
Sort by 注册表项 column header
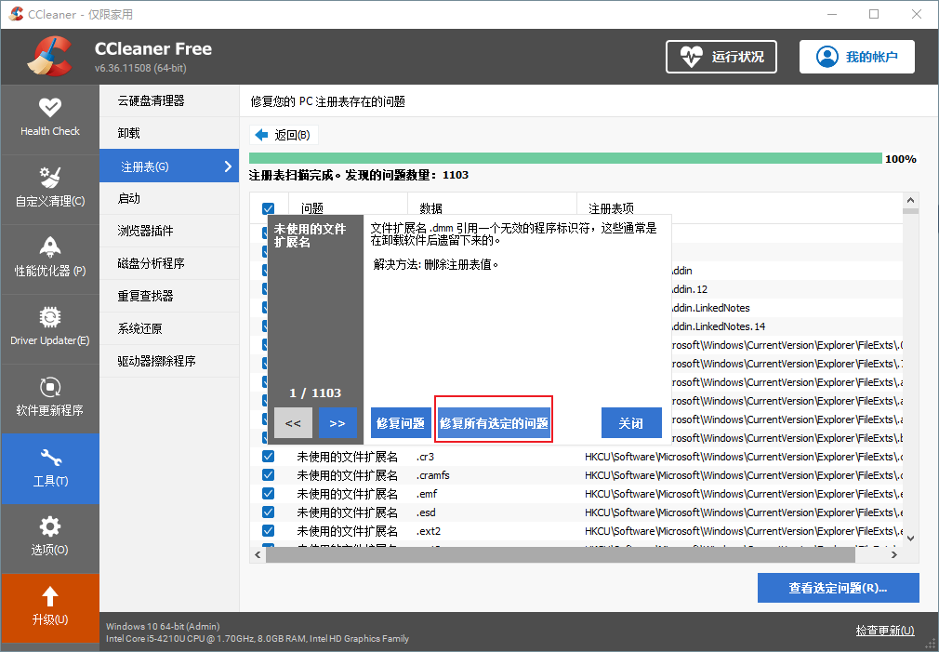pos(611,208)
